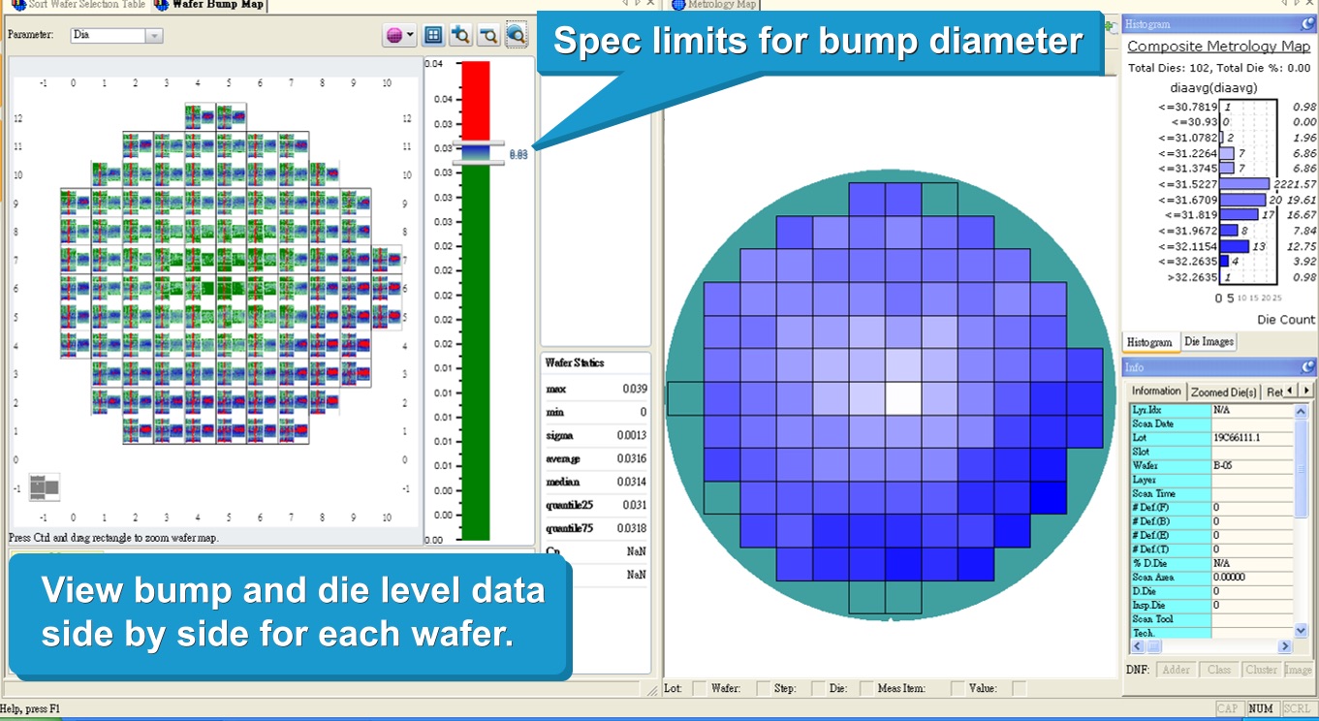Click the Info table scroll-down arrow
Image resolution: width=1319 pixels, height=721 pixels.
(x=1301, y=632)
